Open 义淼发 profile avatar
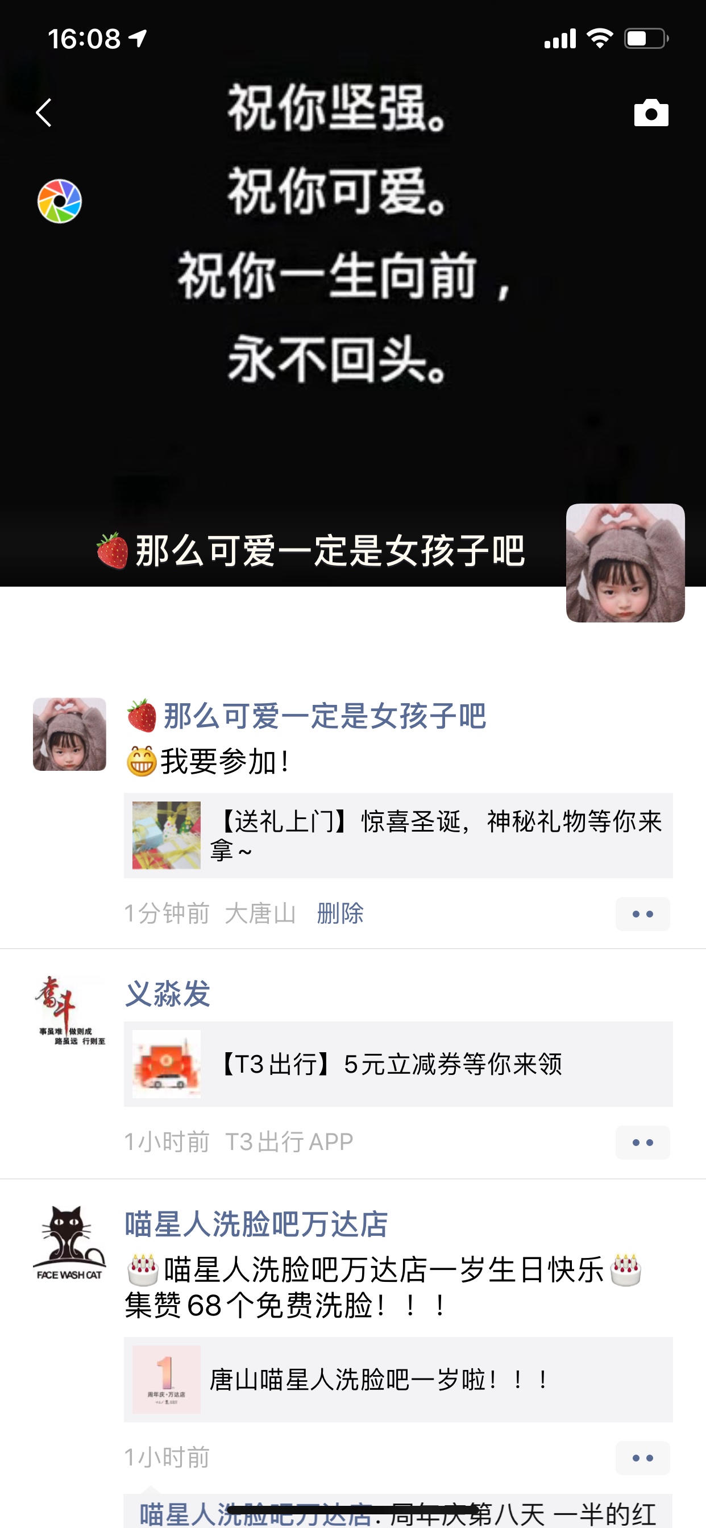 coord(69,1010)
